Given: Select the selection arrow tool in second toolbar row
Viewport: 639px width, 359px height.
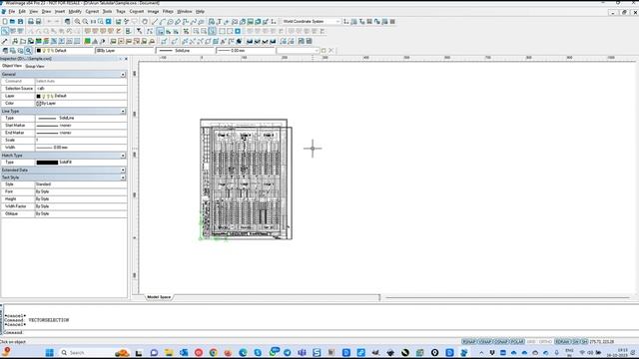Looking at the screenshot, I should [5, 31].
